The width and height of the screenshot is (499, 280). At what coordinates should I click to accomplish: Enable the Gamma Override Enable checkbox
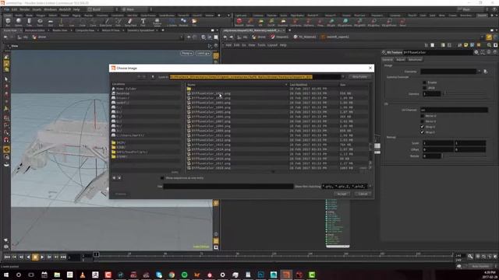click(424, 82)
